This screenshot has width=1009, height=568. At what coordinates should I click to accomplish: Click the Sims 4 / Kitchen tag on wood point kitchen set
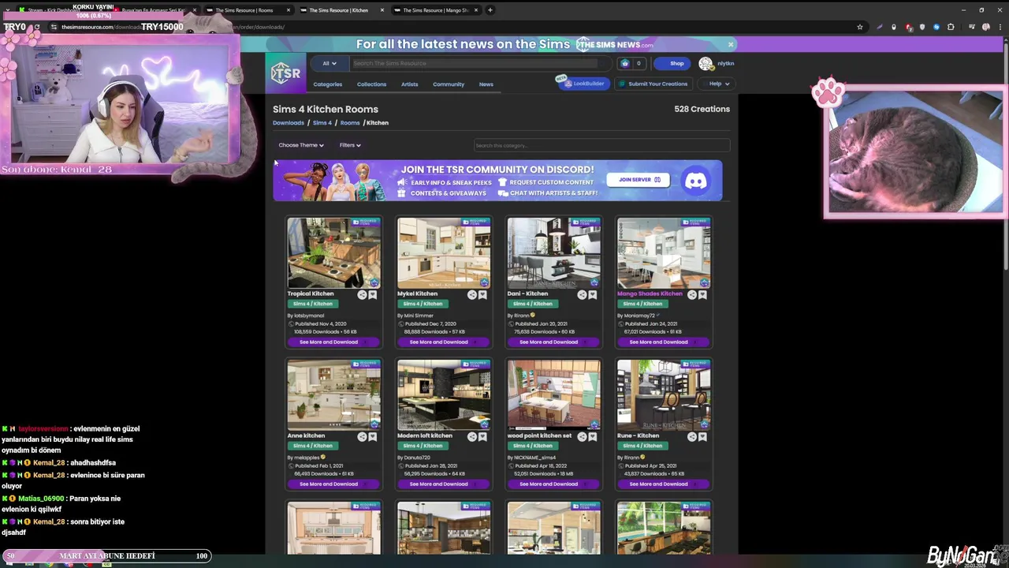pyautogui.click(x=533, y=446)
